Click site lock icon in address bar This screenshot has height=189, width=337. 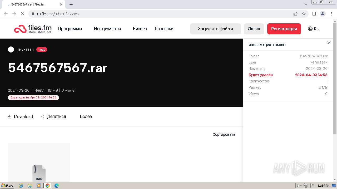(33, 14)
